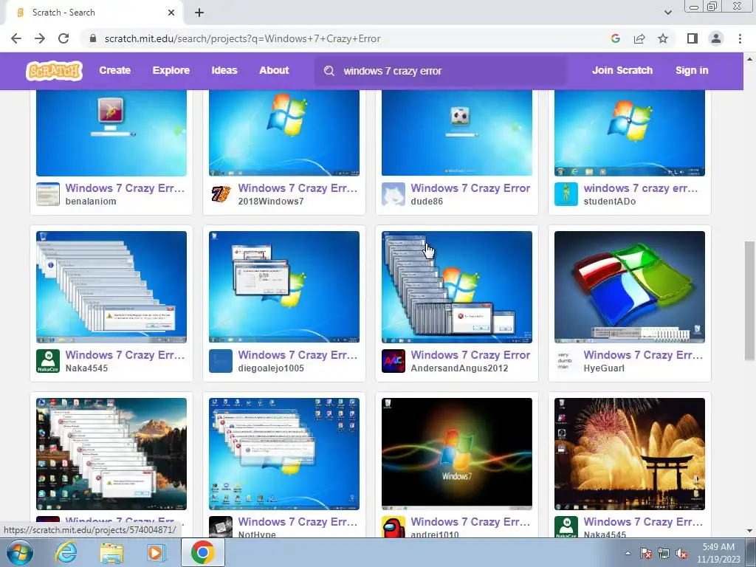The image size is (756, 567).
Task: Click Join Scratch
Action: (x=622, y=70)
